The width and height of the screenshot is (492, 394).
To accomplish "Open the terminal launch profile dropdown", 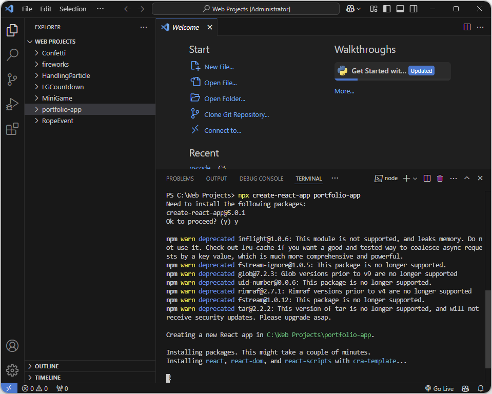I will click(415, 179).
